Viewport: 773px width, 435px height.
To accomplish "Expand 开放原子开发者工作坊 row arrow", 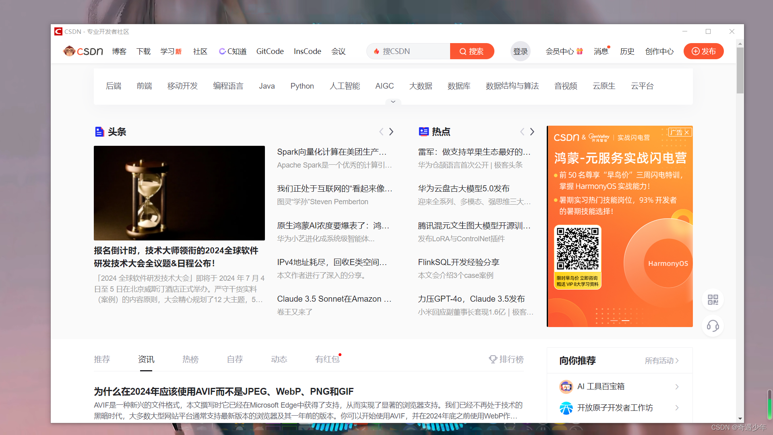I will [x=677, y=408].
